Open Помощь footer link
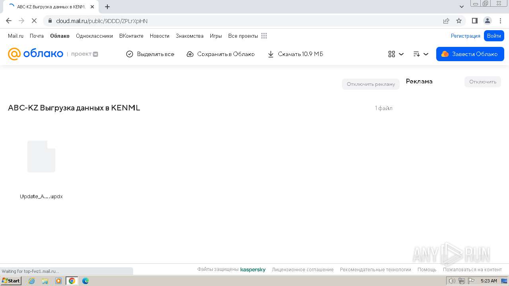This screenshot has height=286, width=509. (x=427, y=269)
